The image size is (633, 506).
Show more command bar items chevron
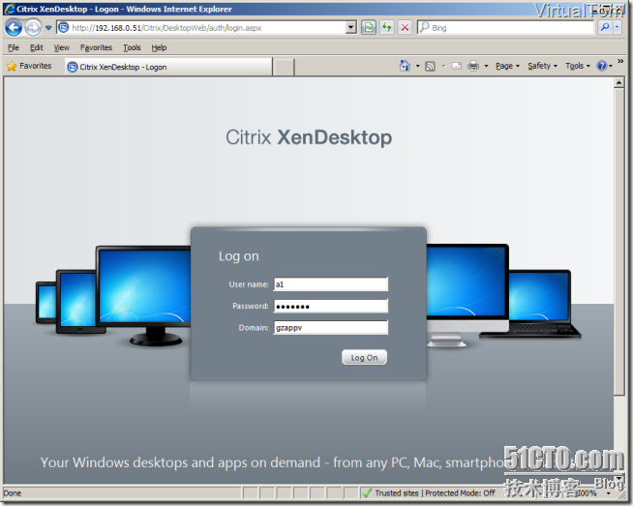point(620,61)
